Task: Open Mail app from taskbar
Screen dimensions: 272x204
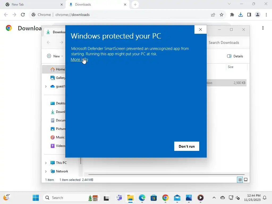Action: (x=177, y=198)
